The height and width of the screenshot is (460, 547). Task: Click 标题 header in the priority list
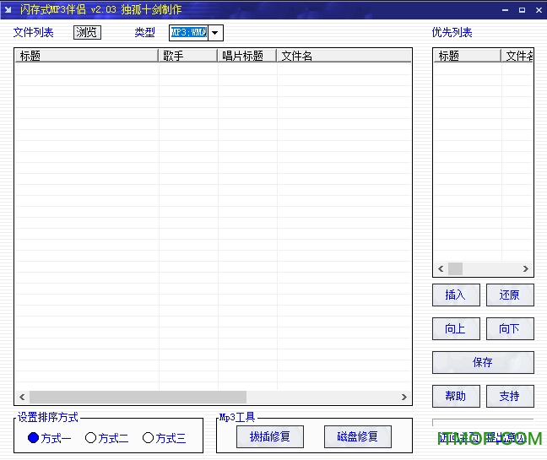click(467, 56)
